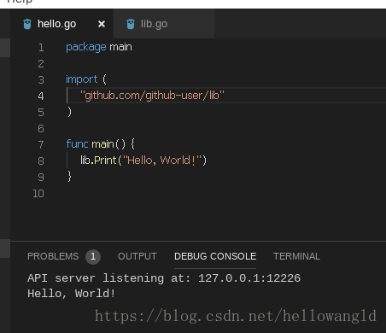Open the PROBLEMS panel tab
The image size is (386, 333).
tap(53, 256)
